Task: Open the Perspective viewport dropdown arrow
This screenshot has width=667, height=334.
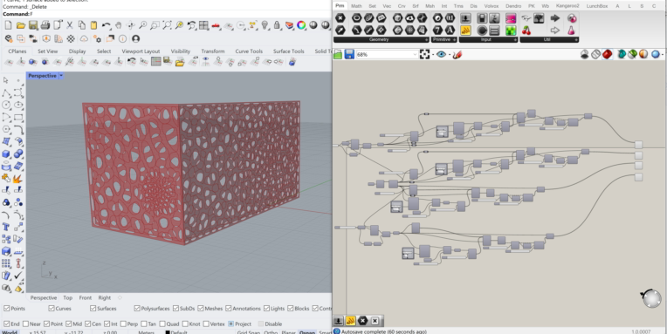Action: coord(61,76)
